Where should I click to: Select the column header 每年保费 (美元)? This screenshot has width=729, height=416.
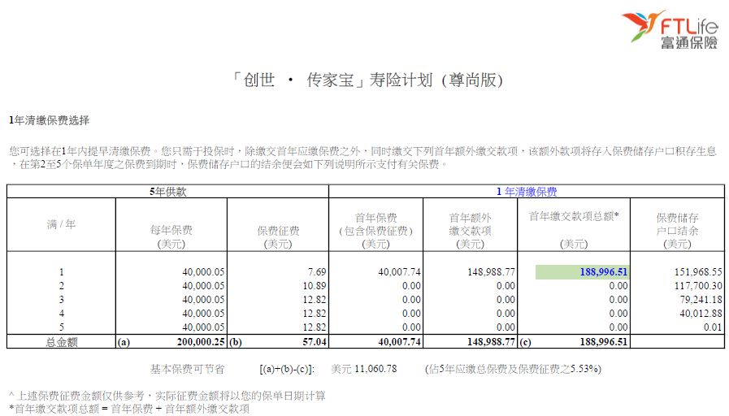click(x=171, y=236)
